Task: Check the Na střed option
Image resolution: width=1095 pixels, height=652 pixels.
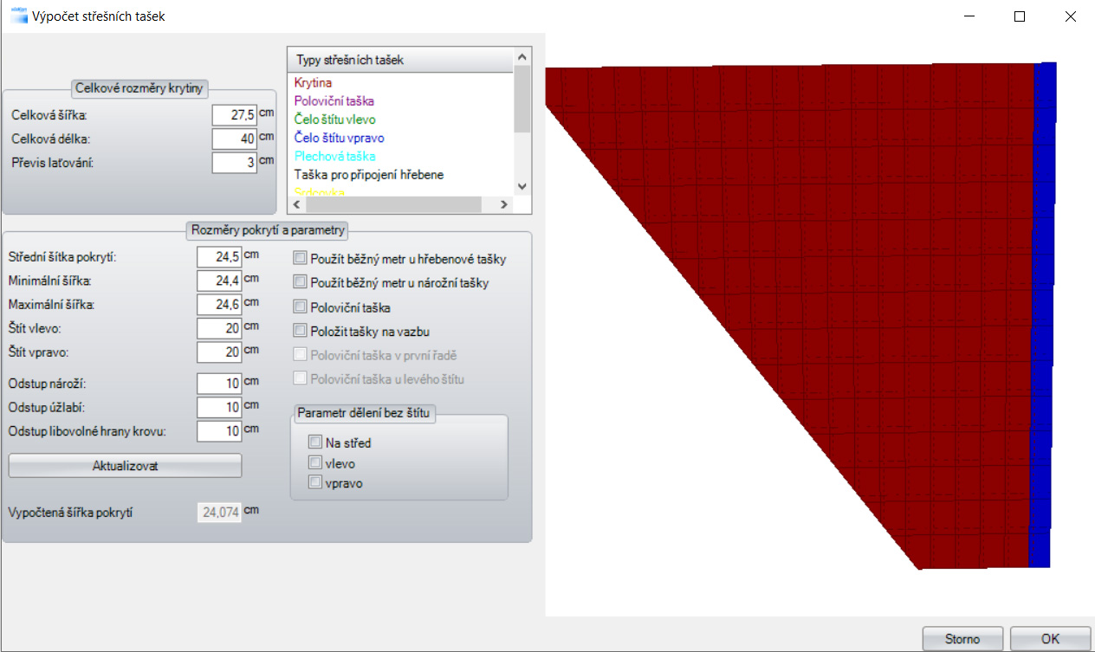Action: pyautogui.click(x=315, y=442)
